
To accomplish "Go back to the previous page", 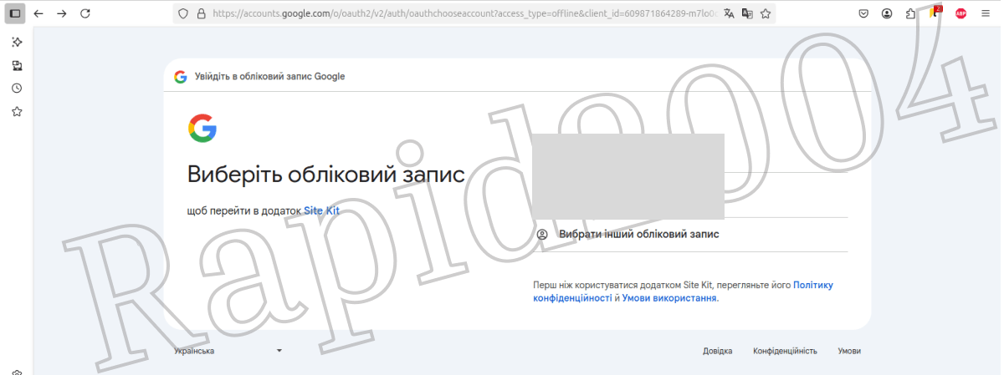I will pos(38,13).
